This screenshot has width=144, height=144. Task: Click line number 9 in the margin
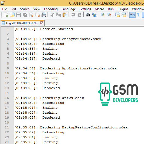click(8, 68)
